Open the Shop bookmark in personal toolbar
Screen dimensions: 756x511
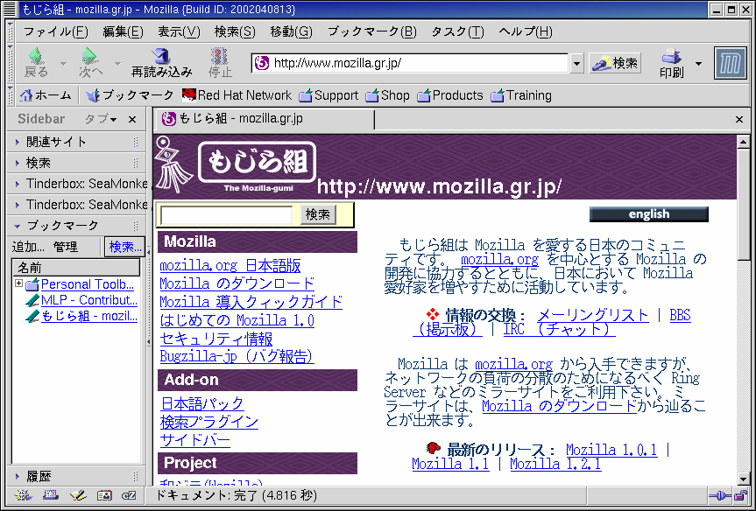387,95
